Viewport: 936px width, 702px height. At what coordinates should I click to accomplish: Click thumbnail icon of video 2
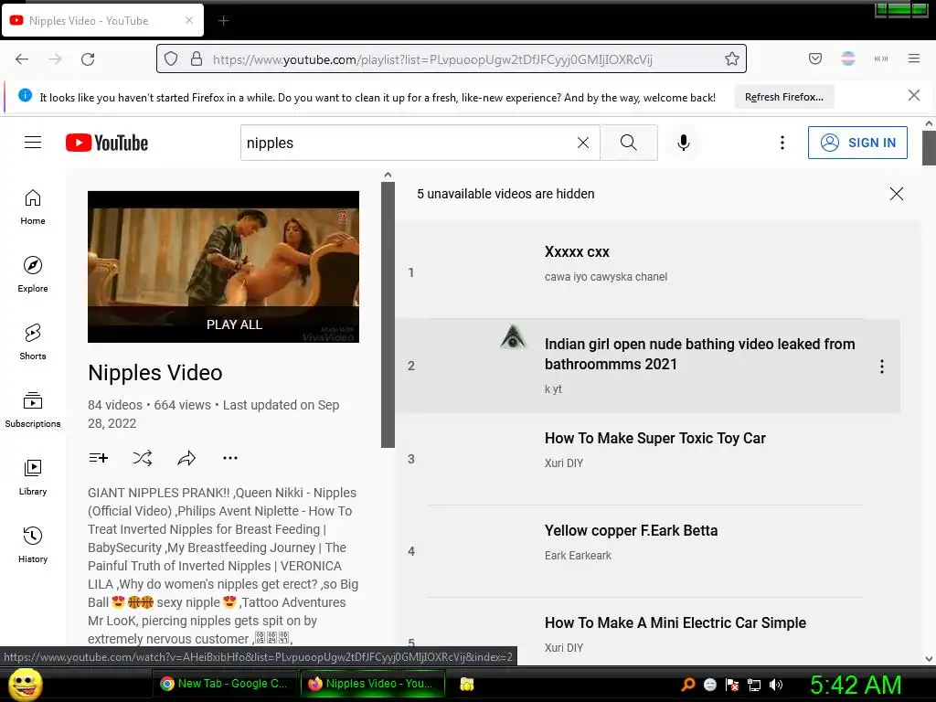tap(513, 336)
